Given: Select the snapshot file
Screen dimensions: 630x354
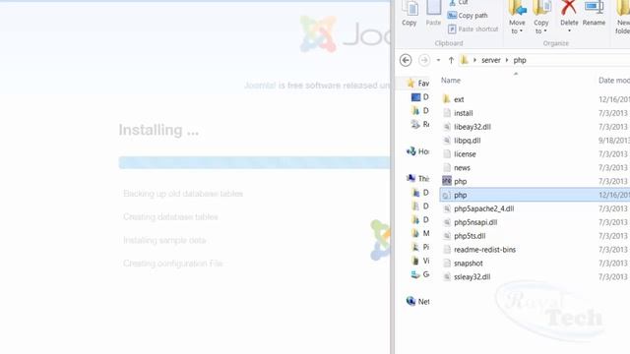Looking at the screenshot, I should [x=469, y=264].
